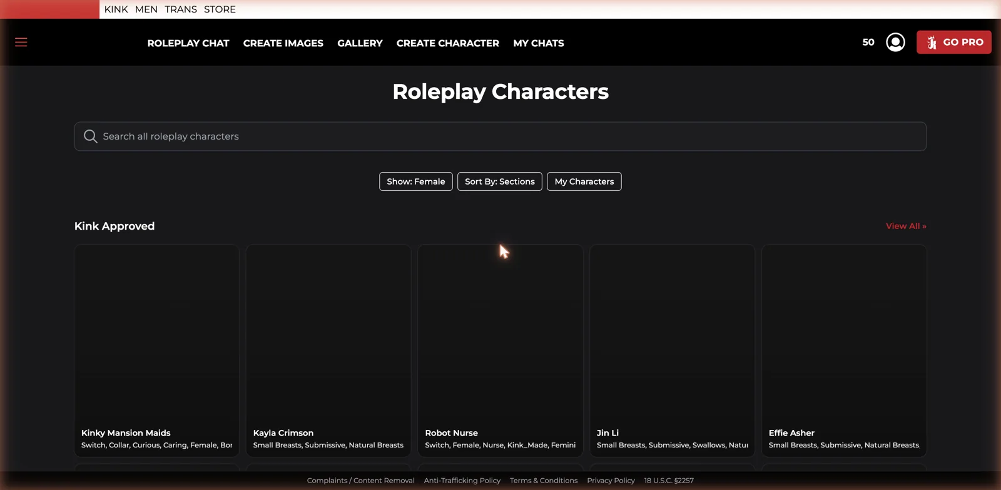Open the STORE top link
This screenshot has height=490, width=1001.
pos(220,9)
